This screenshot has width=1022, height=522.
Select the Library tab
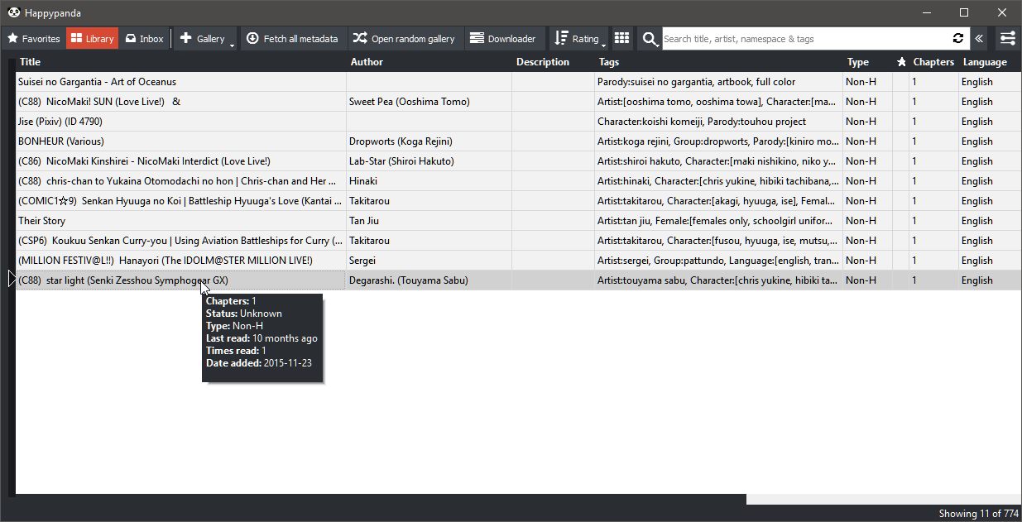(x=92, y=39)
